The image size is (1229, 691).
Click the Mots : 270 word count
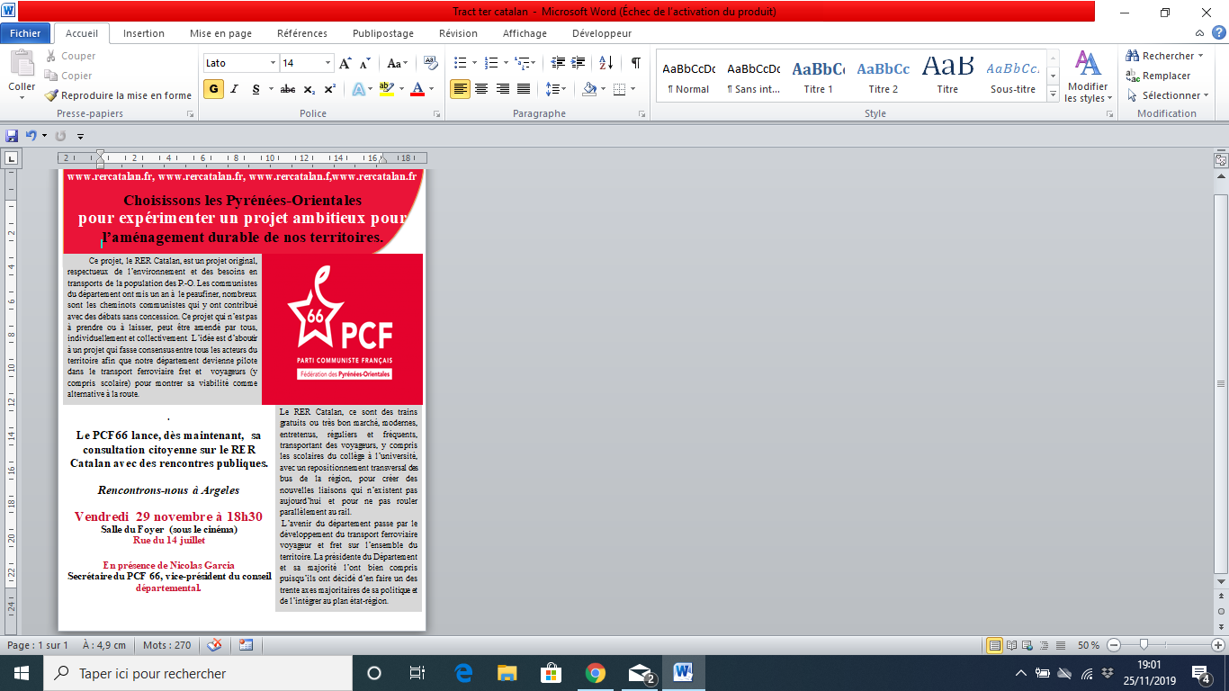[x=167, y=645]
